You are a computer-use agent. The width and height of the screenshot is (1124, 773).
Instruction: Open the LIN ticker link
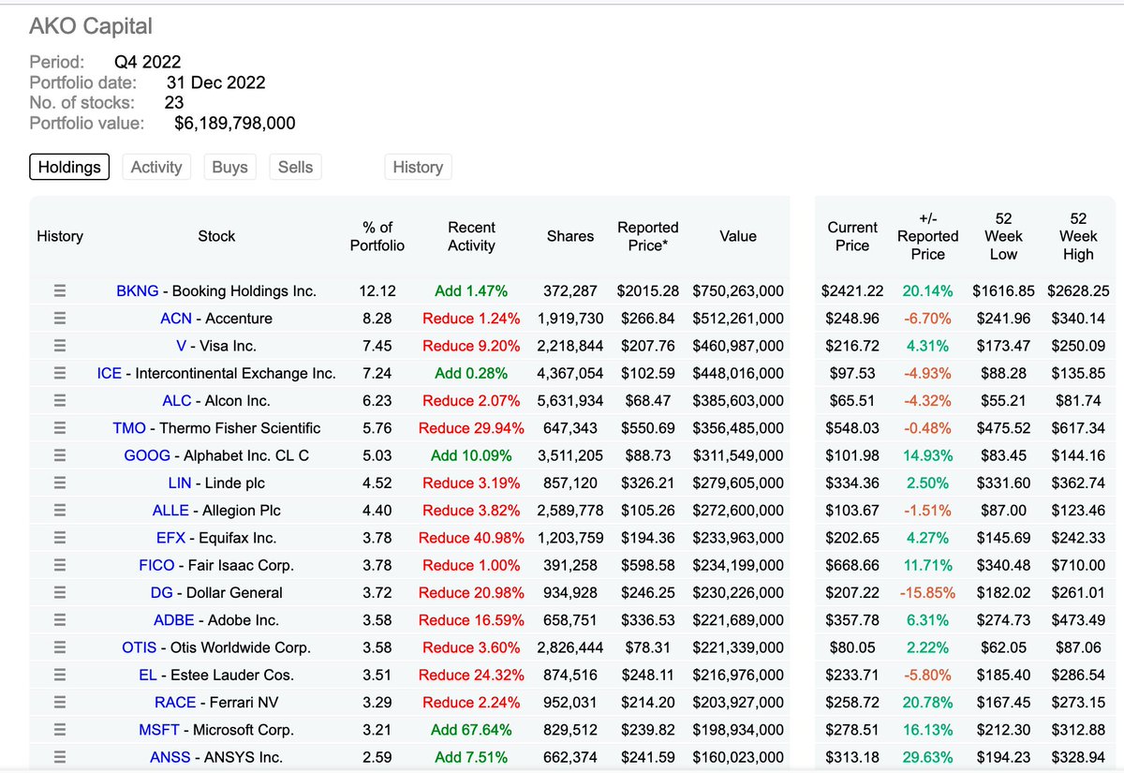click(x=180, y=483)
